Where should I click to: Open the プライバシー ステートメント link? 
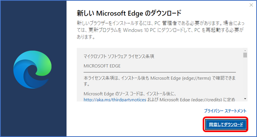225,111
